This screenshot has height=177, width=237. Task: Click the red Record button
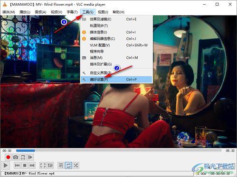coord(8,157)
